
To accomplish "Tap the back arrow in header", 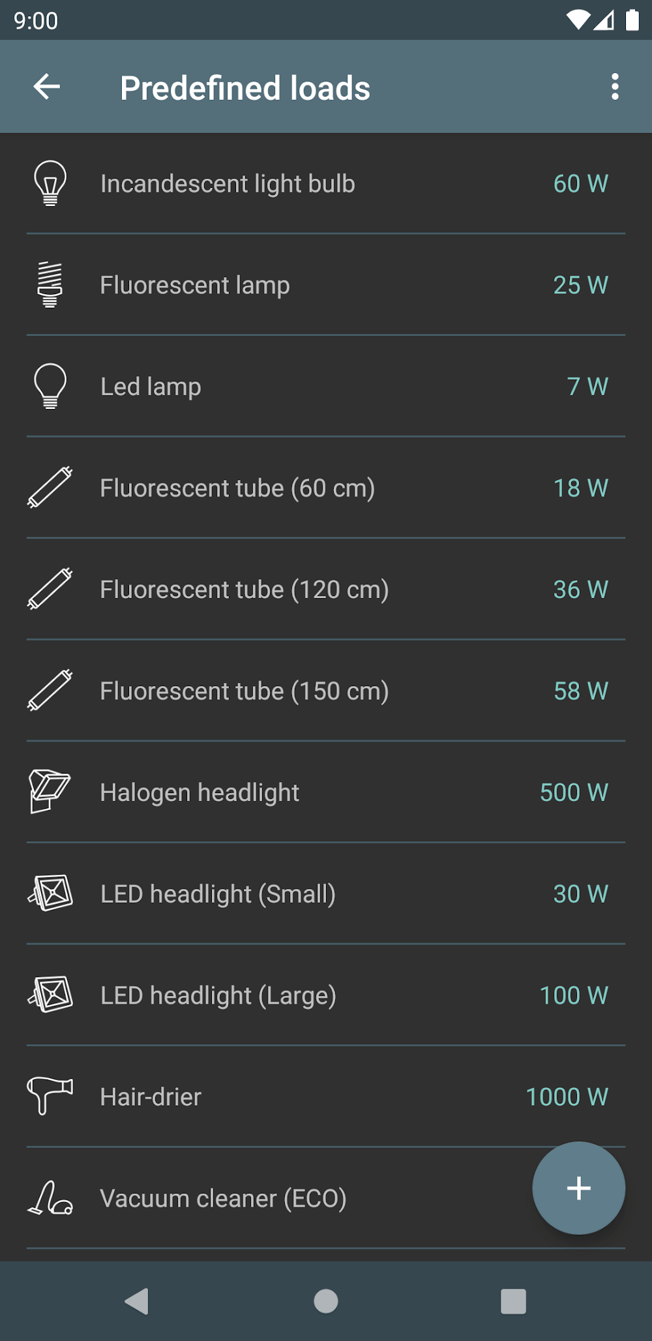I will tap(47, 87).
